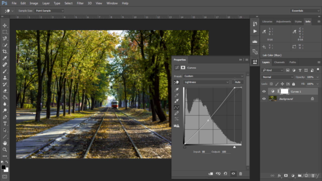Toggle adjustment visibility in Properties footer
This screenshot has height=181, width=322.
point(233,173)
